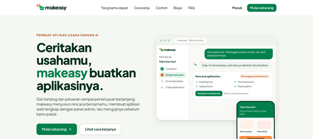Click the Toko Kue Sari phone header
This screenshot has height=139, width=313.
tap(256, 109)
